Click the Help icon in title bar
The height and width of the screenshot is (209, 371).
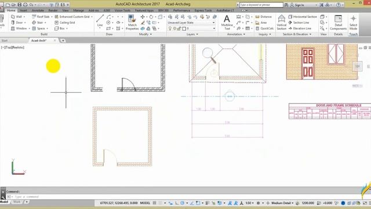pos(339,5)
